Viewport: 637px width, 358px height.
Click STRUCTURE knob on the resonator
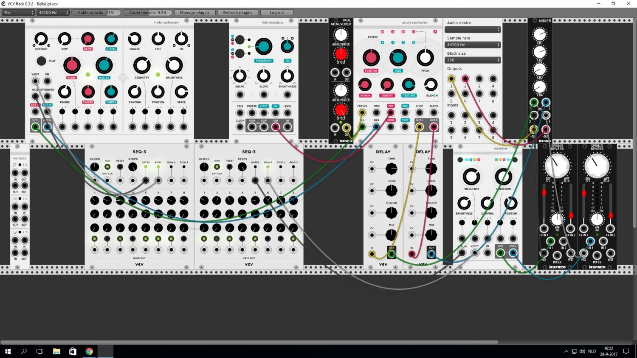[504, 177]
